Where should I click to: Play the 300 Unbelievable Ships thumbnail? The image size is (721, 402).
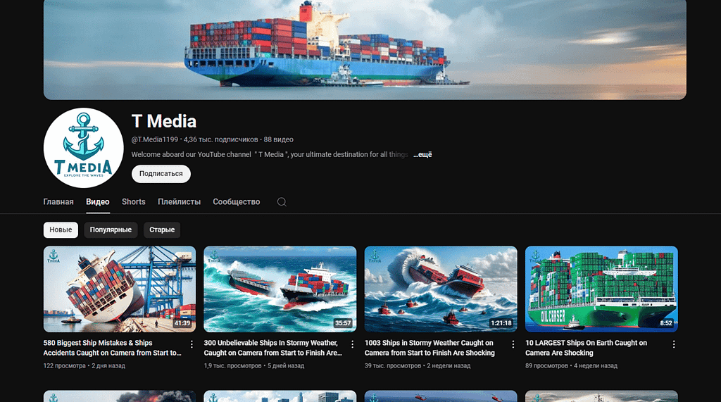click(x=280, y=289)
